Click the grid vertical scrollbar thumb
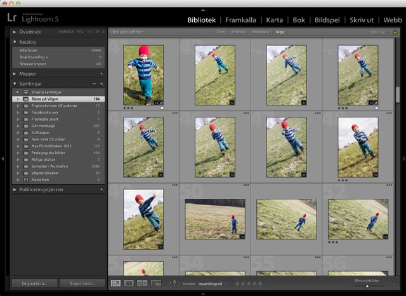The width and height of the screenshot is (406, 296). click(x=398, y=95)
